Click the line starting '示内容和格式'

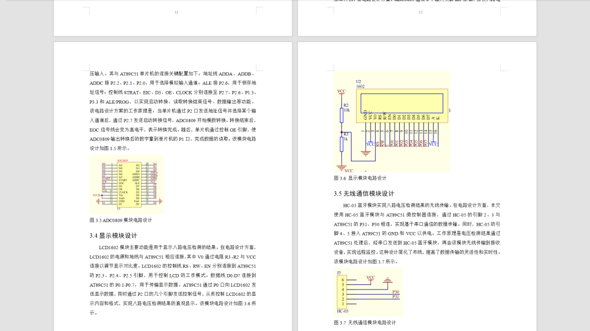tap(173, 303)
